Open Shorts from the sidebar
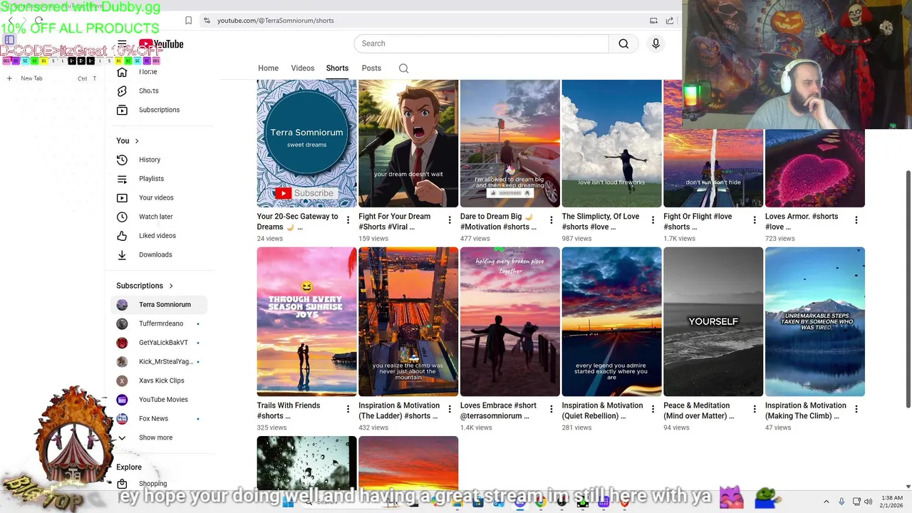Screen dimensions: 912x513 148,90
